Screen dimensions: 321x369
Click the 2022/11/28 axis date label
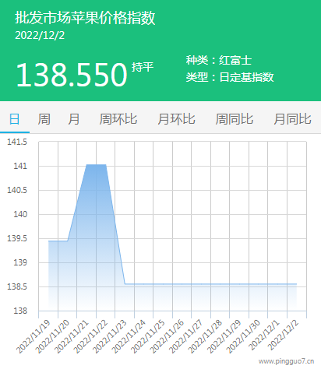(x=205, y=336)
